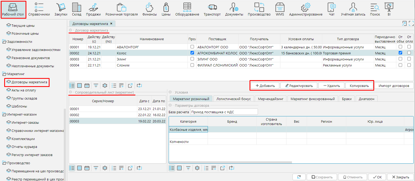Collapse the Маркетинг folder in sidebar

point(4,74)
